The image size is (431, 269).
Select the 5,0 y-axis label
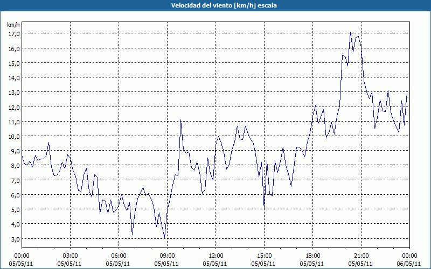tap(16, 209)
